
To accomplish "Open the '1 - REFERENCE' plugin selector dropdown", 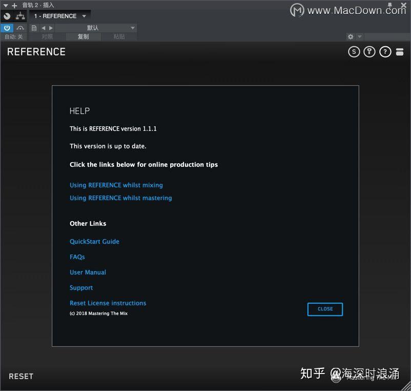I will coord(60,16).
